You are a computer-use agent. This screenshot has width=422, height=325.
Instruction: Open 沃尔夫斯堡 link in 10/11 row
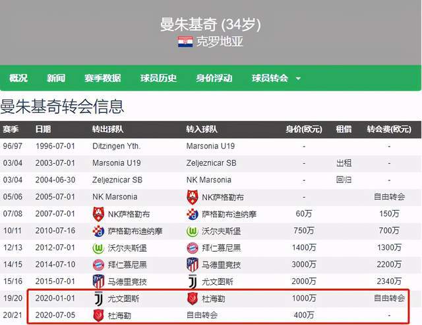222,231
